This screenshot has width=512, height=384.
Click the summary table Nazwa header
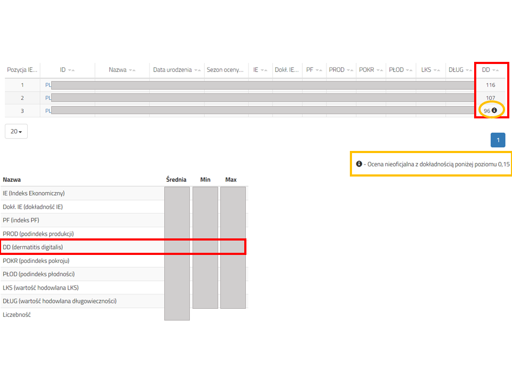tap(12, 180)
